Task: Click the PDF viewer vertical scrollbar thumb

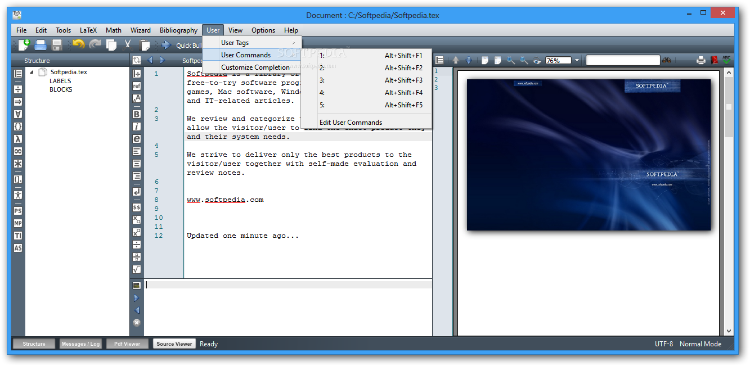Action: (x=729, y=107)
